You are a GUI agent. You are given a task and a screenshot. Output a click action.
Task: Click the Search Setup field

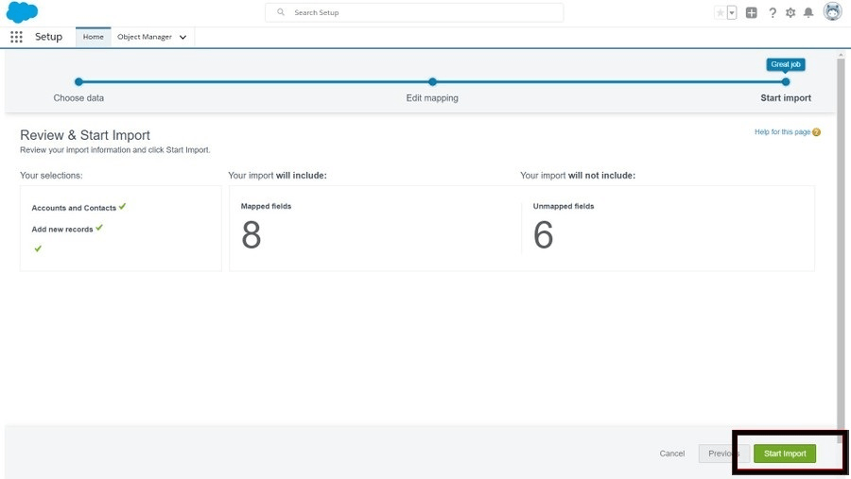(x=414, y=12)
